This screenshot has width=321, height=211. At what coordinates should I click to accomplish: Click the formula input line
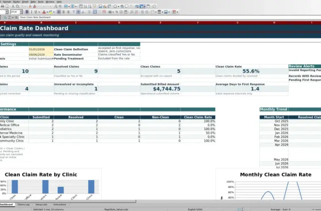point(170,18)
